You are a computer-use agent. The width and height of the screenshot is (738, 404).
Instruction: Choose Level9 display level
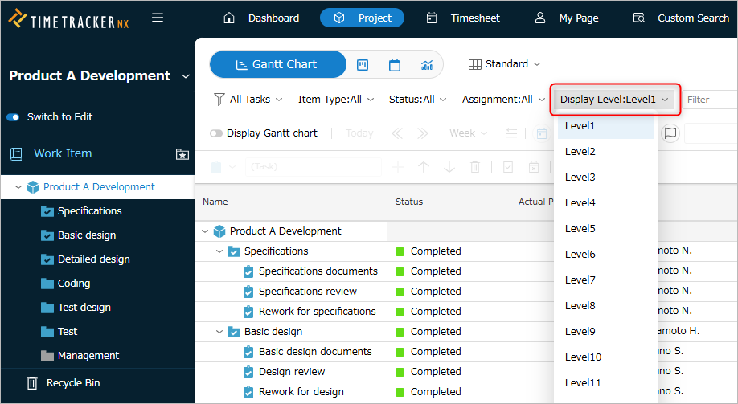[606, 332]
